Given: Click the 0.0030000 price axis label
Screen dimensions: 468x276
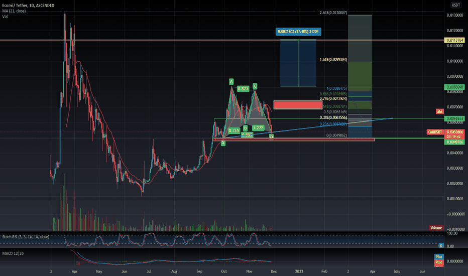Looking at the screenshot, I should 455,168.
